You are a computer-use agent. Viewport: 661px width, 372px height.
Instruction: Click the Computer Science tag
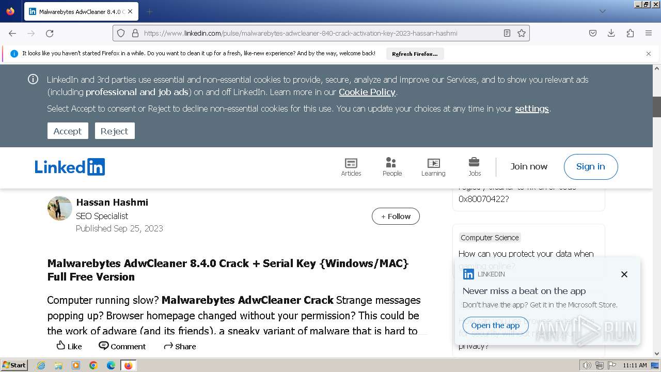[x=490, y=238]
